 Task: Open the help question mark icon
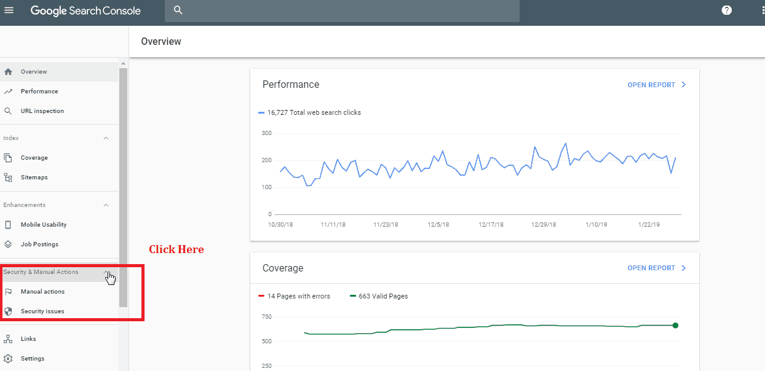pos(727,10)
